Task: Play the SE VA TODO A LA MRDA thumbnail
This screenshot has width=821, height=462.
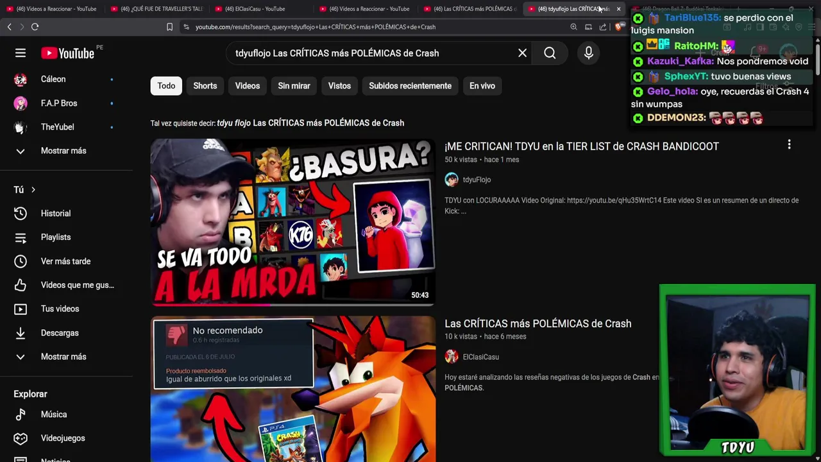Action: pos(293,221)
